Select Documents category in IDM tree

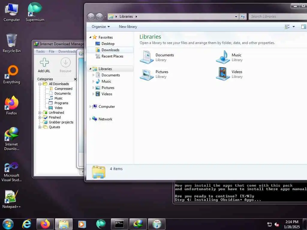click(62, 93)
